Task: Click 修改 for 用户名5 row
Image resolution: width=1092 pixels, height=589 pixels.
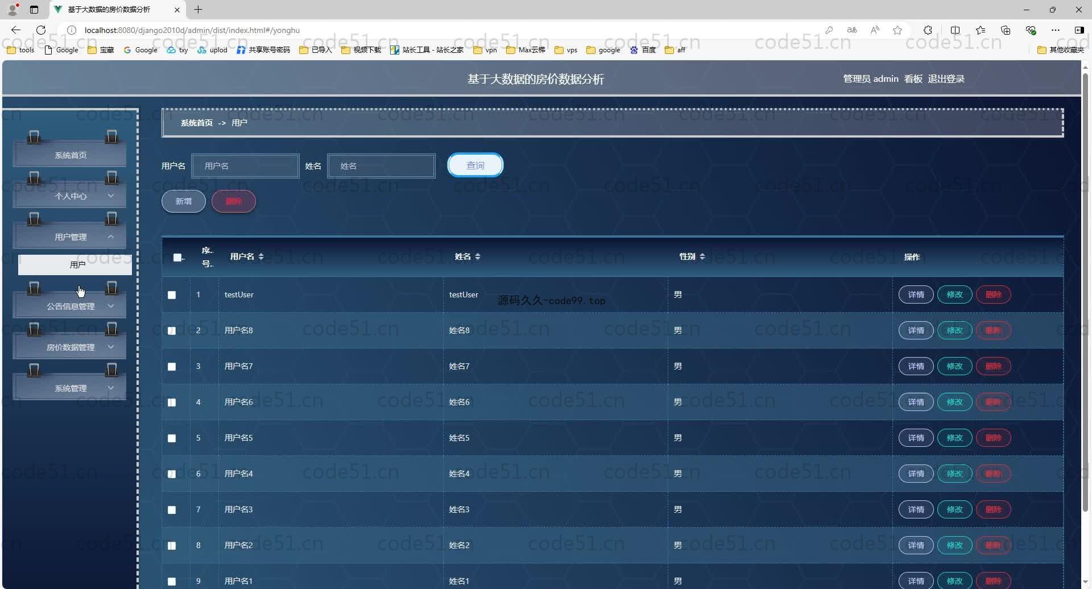Action: coord(954,438)
